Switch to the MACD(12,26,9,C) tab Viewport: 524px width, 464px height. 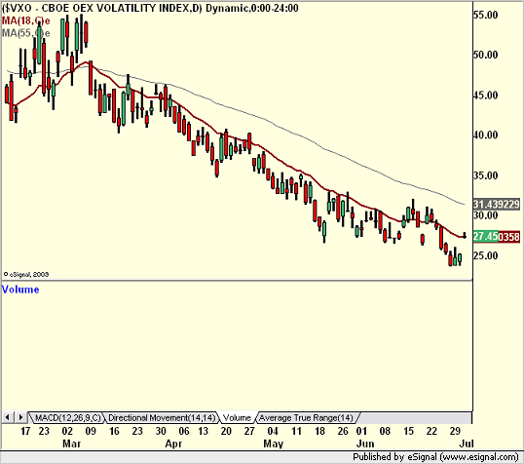pyautogui.click(x=67, y=417)
